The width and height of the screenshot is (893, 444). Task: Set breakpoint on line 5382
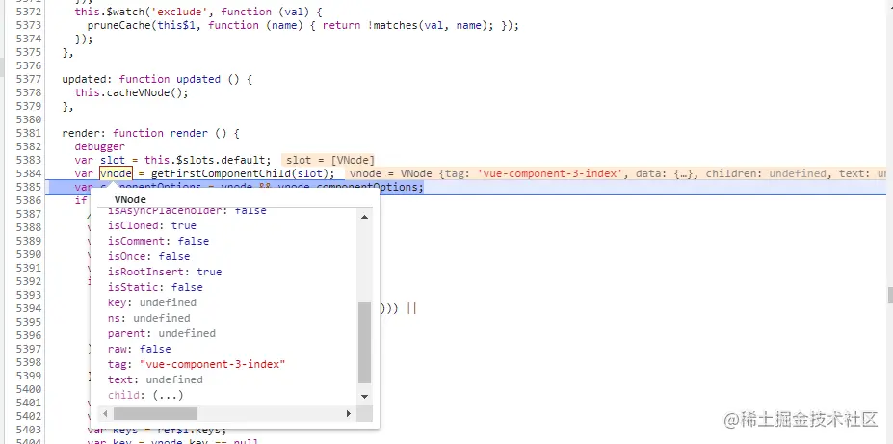tap(29, 146)
